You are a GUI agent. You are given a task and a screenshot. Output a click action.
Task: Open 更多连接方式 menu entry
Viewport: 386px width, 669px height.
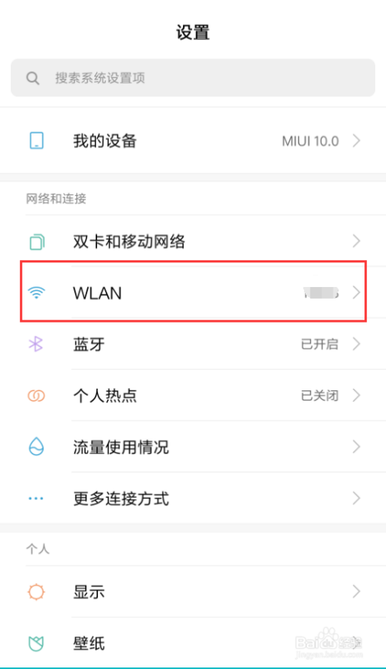193,498
